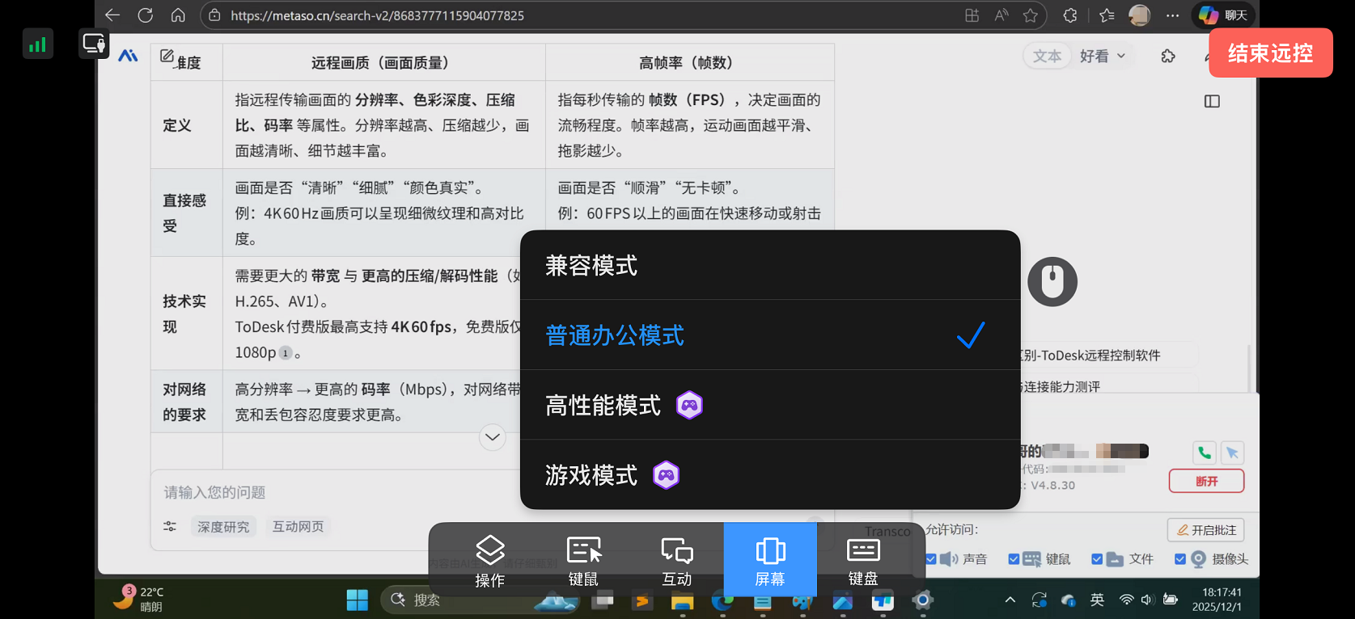Open the Windows Start menu
This screenshot has height=619, width=1355.
[x=357, y=600]
